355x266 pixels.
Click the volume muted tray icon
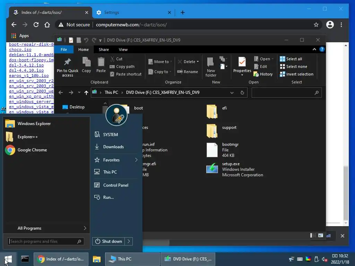(x=324, y=259)
